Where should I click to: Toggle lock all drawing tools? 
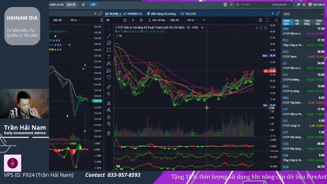(109, 117)
